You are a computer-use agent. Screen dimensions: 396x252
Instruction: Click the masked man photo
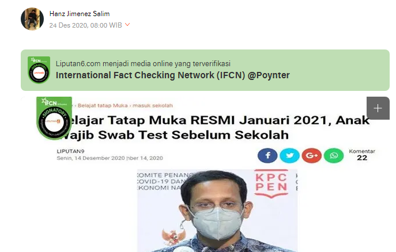point(217,211)
